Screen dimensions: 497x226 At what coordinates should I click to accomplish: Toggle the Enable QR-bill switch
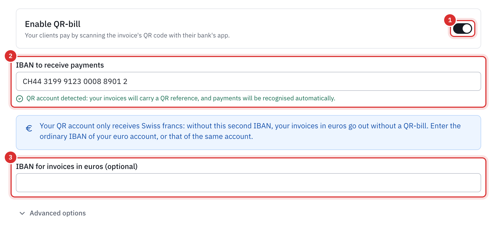(462, 29)
